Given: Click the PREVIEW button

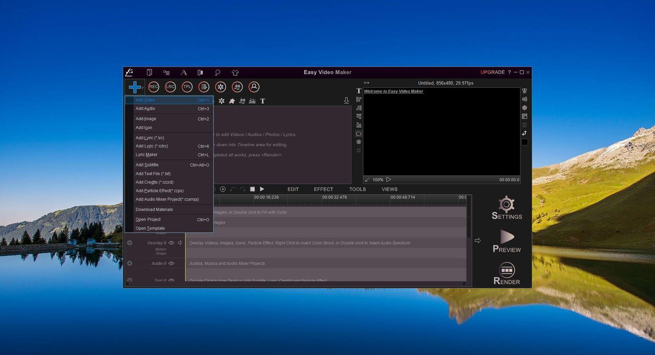Looking at the screenshot, I should 506,241.
